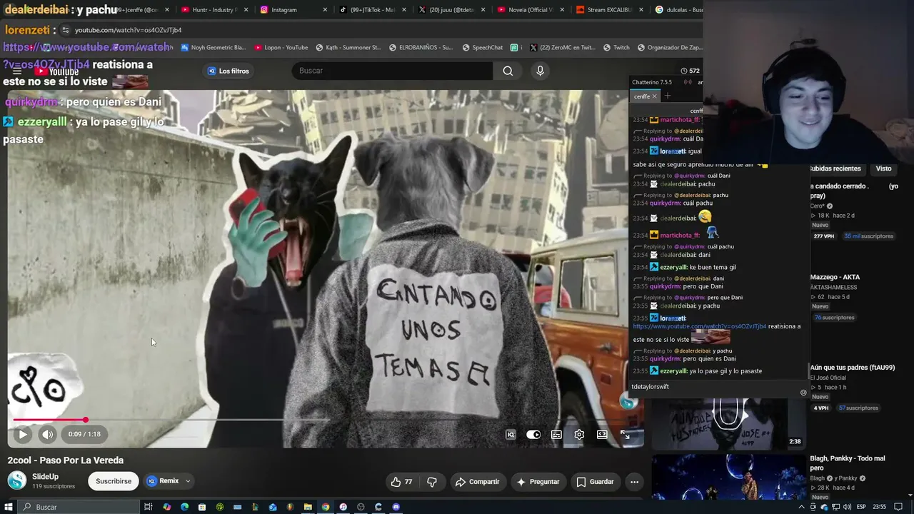Viewport: 914px width, 514px height.
Task: Open the more actions ellipsis menu
Action: click(634, 482)
